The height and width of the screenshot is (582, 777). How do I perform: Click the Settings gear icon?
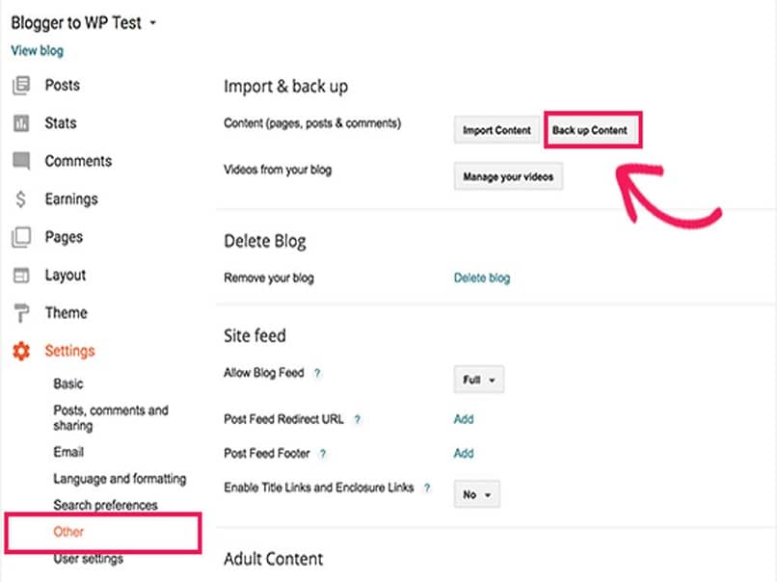click(x=20, y=351)
